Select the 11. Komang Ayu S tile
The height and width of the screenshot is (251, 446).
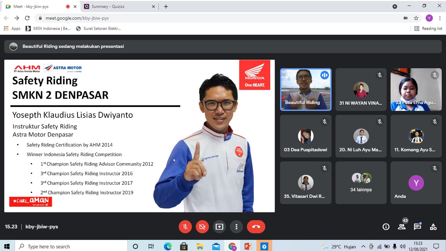click(x=416, y=136)
